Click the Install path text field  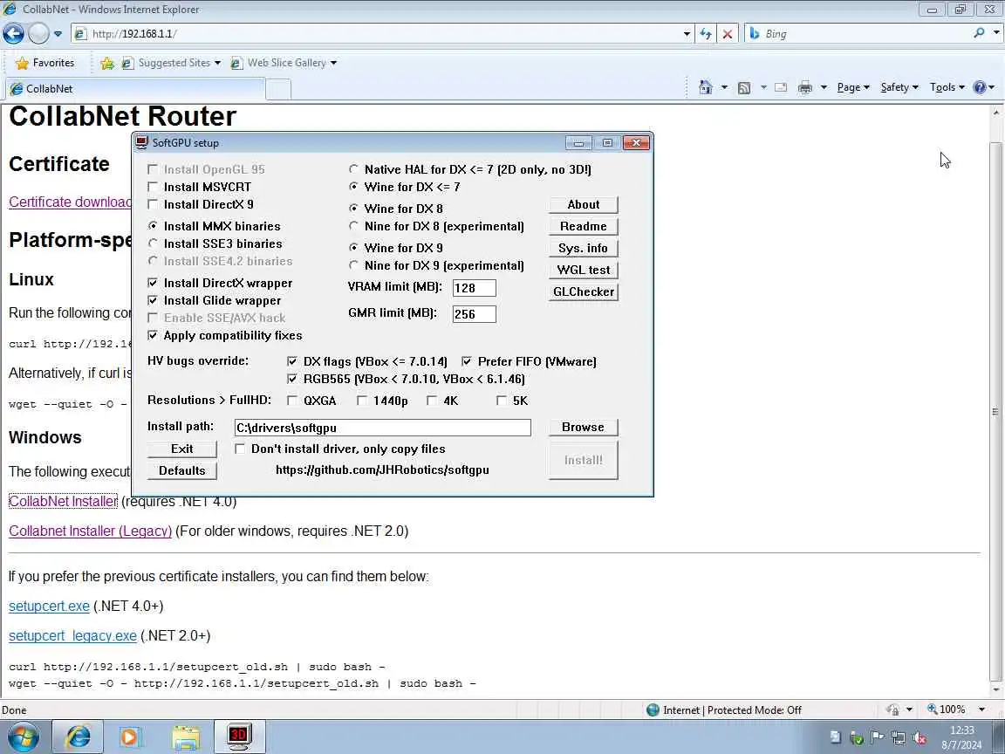pyautogui.click(x=383, y=428)
